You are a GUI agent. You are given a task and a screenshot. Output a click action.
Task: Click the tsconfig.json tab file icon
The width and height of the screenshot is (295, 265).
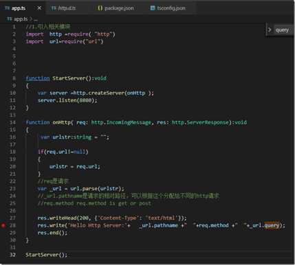point(153,8)
